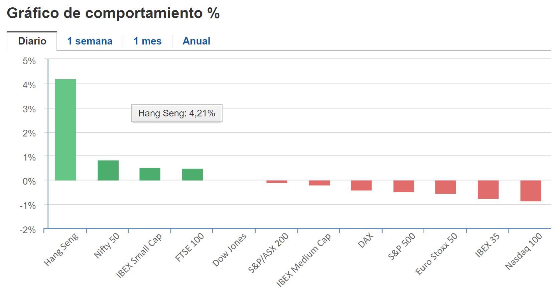Click the 1% y-axis label
This screenshot has height=288, width=558.
29,158
